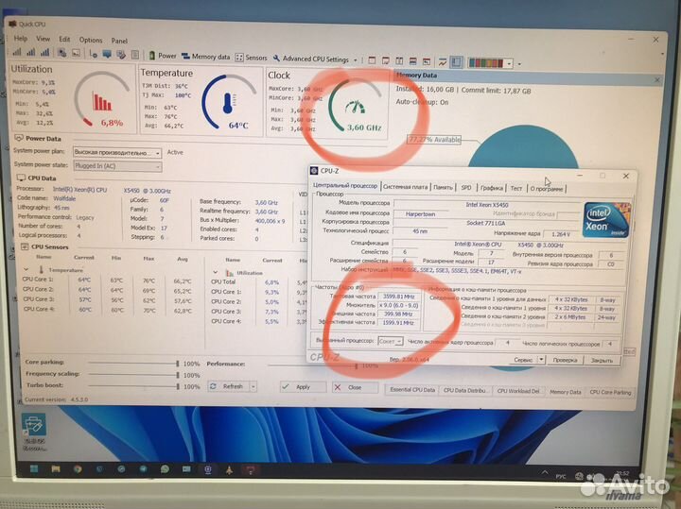Open File Explorer from the taskbar

(x=56, y=468)
